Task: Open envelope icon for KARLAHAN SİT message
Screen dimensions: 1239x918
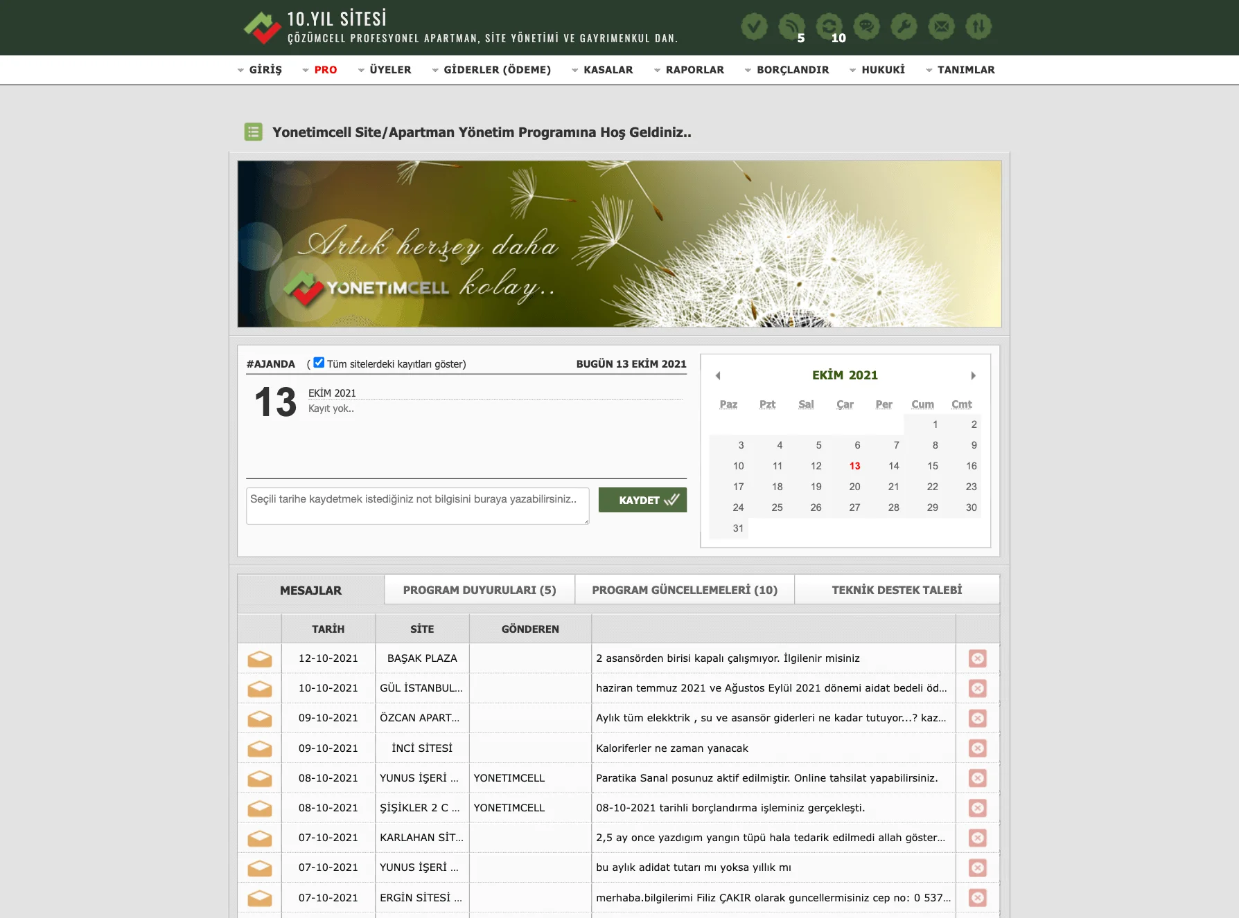Action: pyautogui.click(x=260, y=838)
